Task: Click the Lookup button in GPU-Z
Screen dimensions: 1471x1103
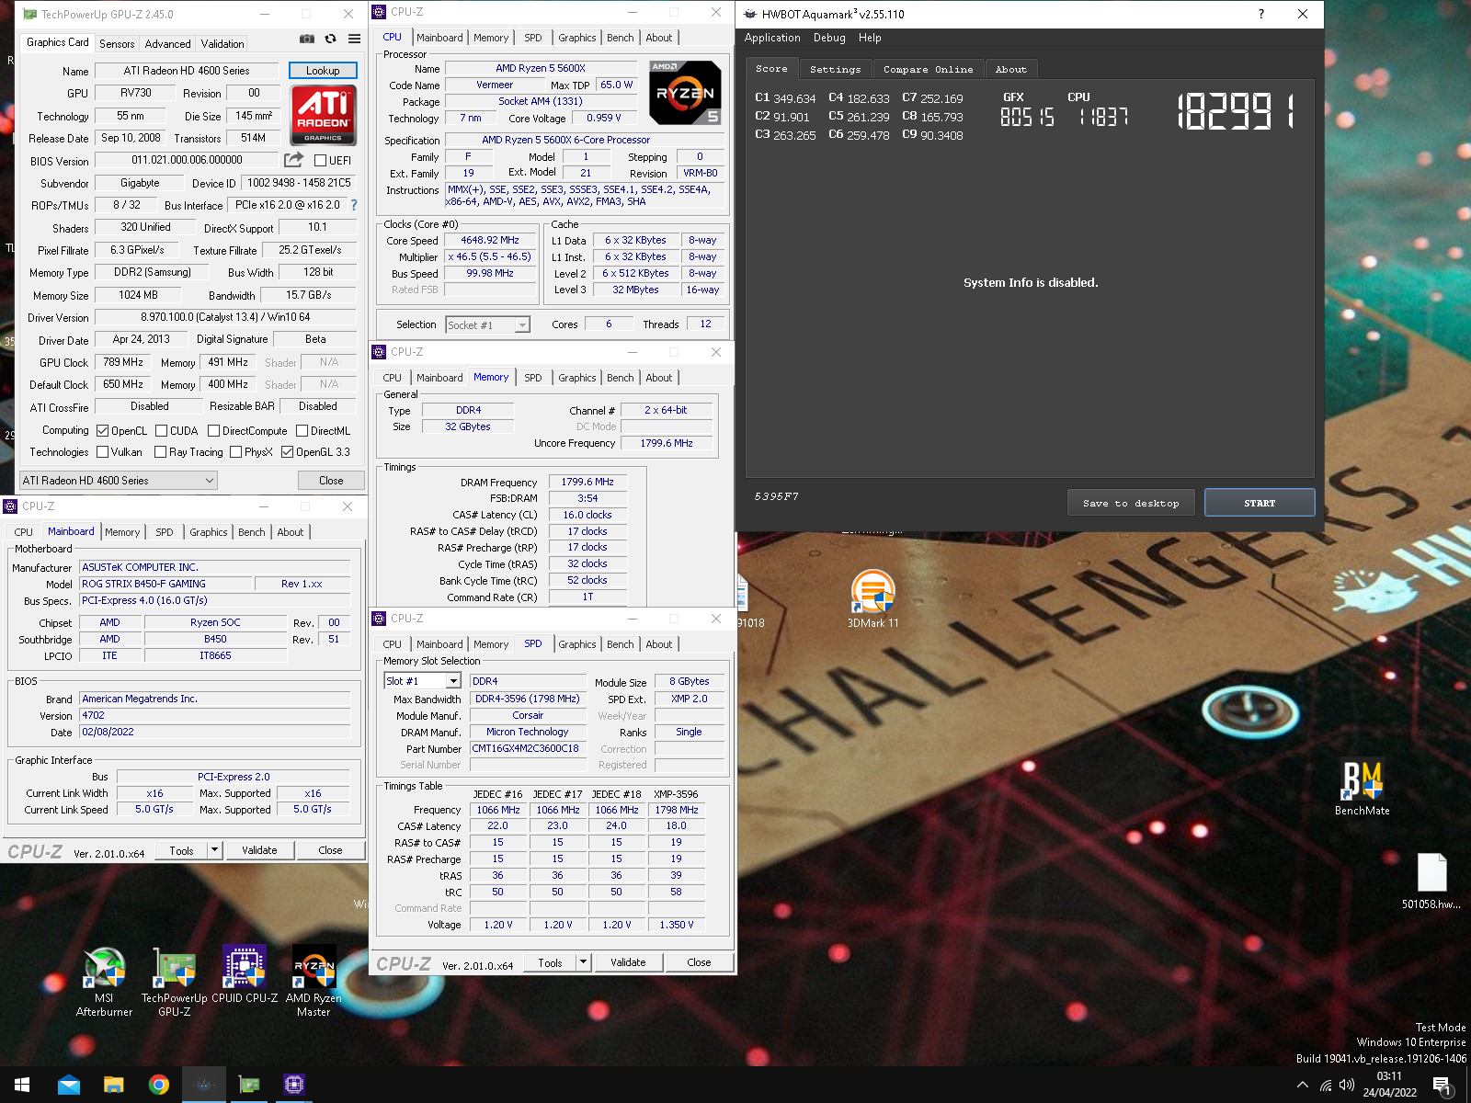Action: coord(323,70)
